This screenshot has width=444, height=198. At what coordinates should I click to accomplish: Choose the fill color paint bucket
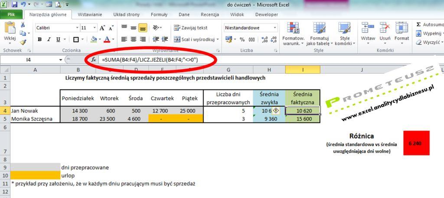click(93, 39)
